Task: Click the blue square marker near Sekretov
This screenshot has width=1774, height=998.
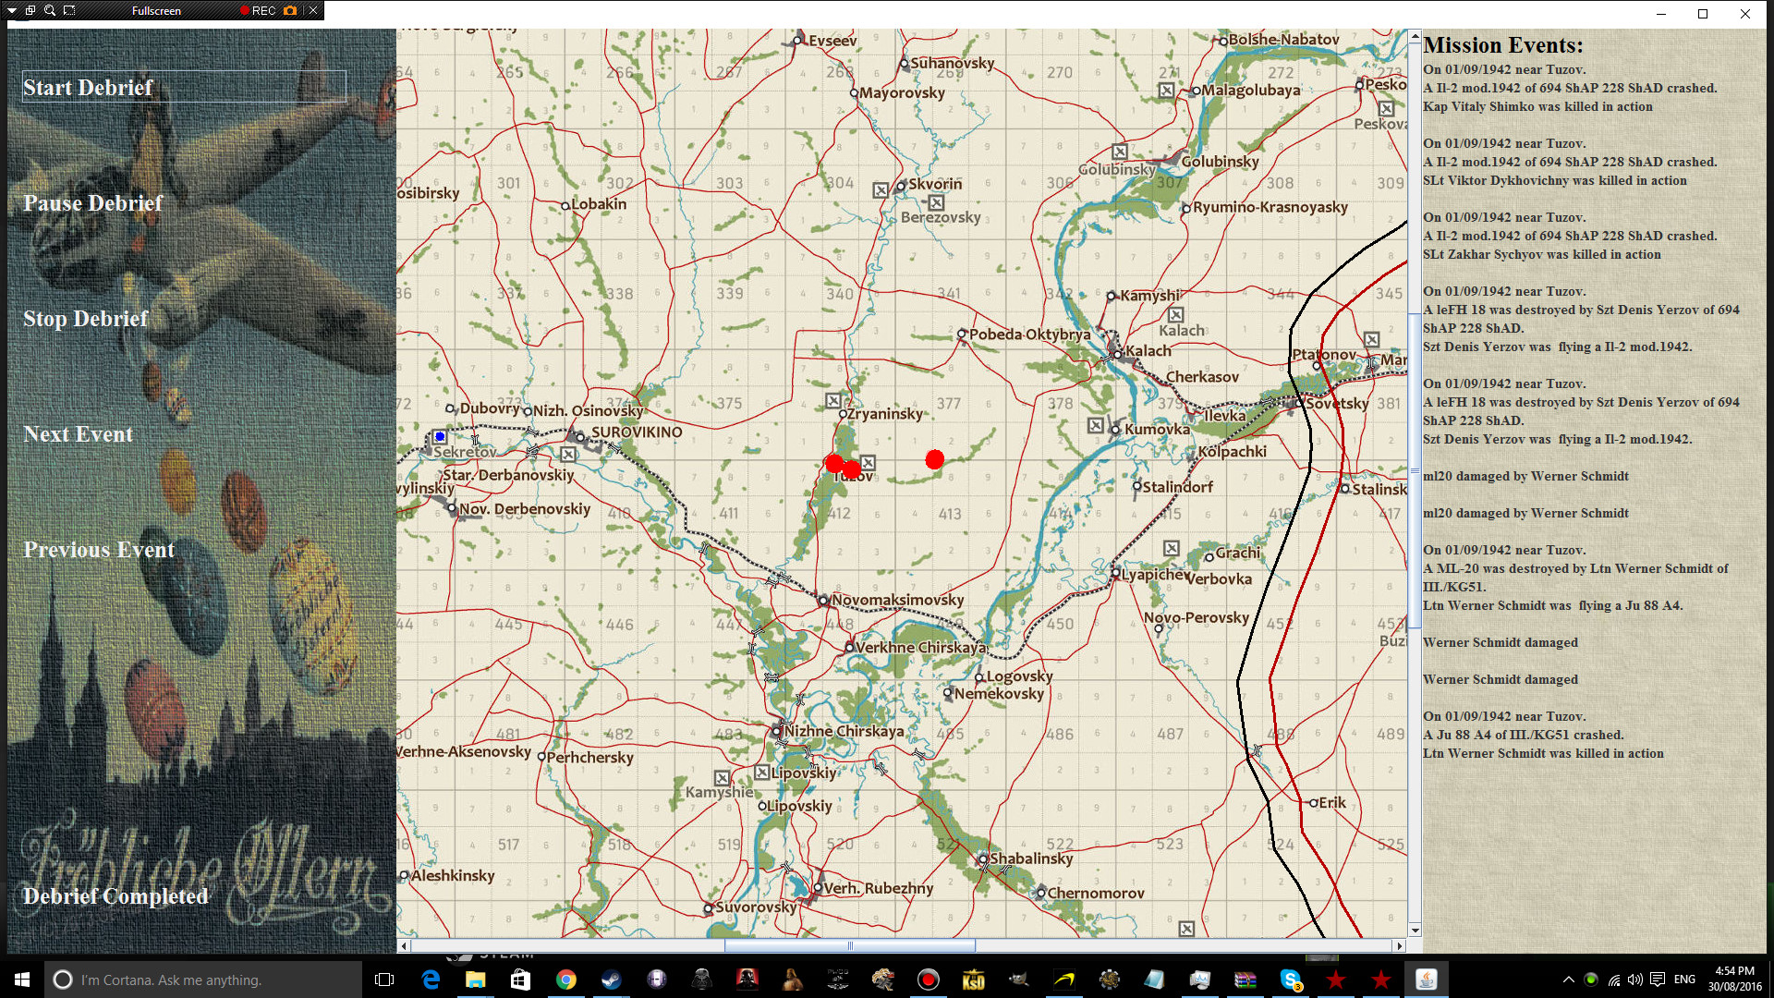Action: pyautogui.click(x=440, y=436)
